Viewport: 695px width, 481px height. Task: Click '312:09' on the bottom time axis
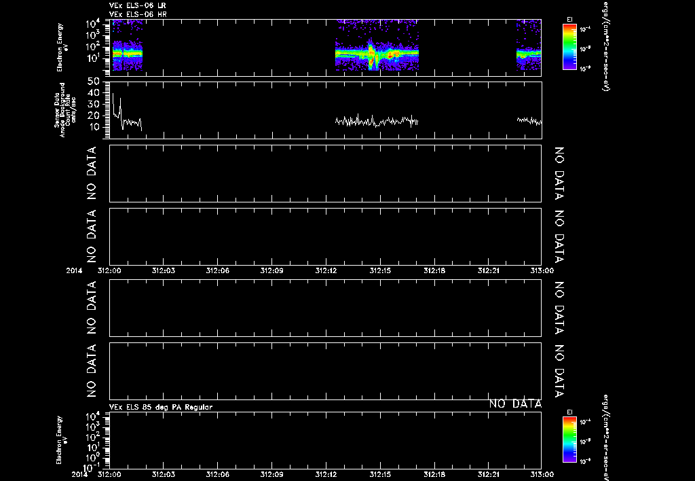click(271, 474)
